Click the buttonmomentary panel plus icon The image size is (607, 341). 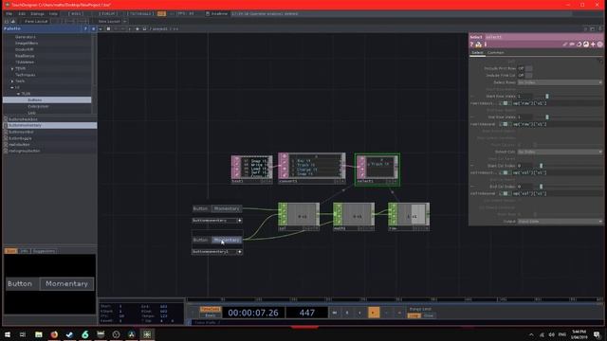point(240,221)
